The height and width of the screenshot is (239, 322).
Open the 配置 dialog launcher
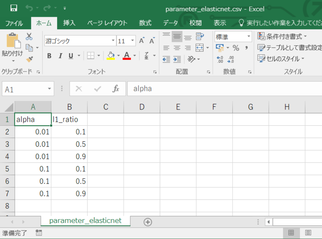coord(209,72)
